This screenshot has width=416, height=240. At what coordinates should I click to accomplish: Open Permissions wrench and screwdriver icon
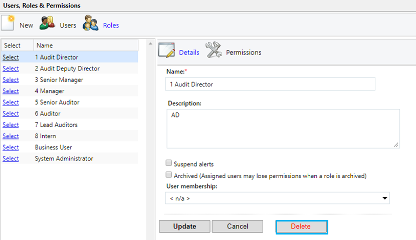tap(214, 51)
